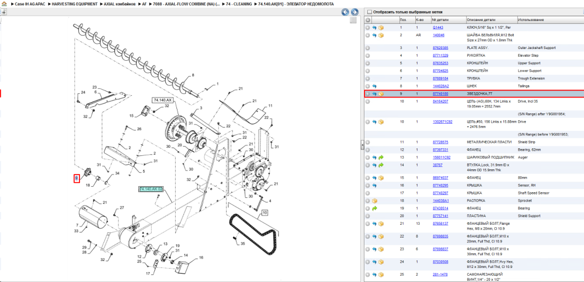Open the 7088 - AXIAL-FLOW COMBINE breadcrumb
584x282 pixels.
186,4
